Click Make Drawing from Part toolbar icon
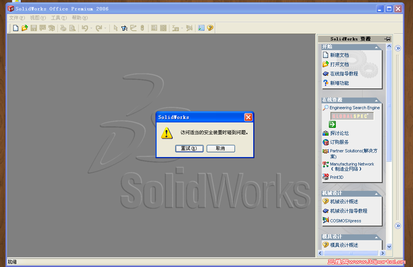The width and height of the screenshot is (413, 267). 43,28
